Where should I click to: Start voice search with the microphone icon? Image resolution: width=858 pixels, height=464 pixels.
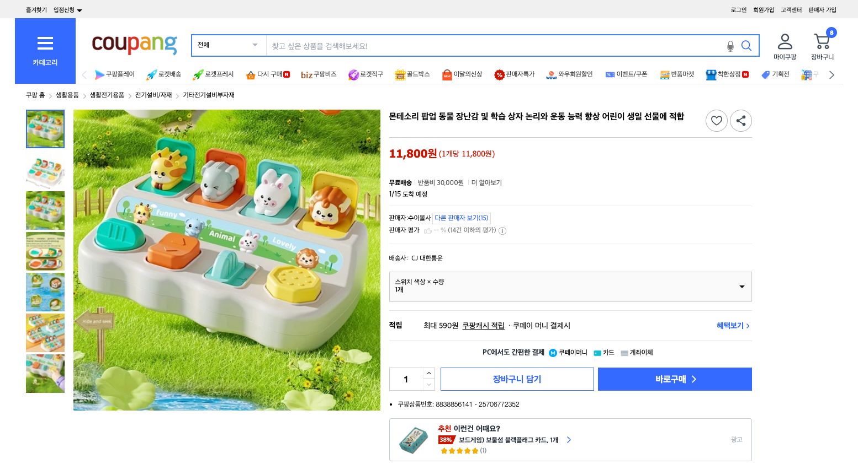click(730, 46)
